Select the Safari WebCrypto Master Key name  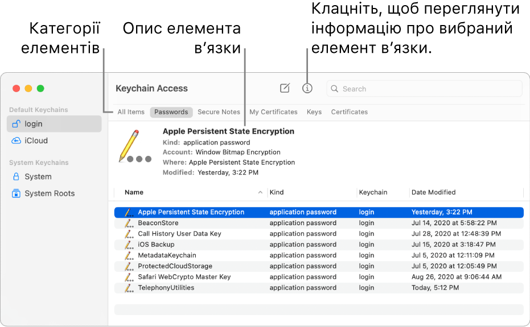[184, 277]
